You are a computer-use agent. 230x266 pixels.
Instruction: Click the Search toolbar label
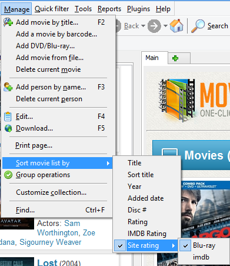pyautogui.click(x=218, y=26)
